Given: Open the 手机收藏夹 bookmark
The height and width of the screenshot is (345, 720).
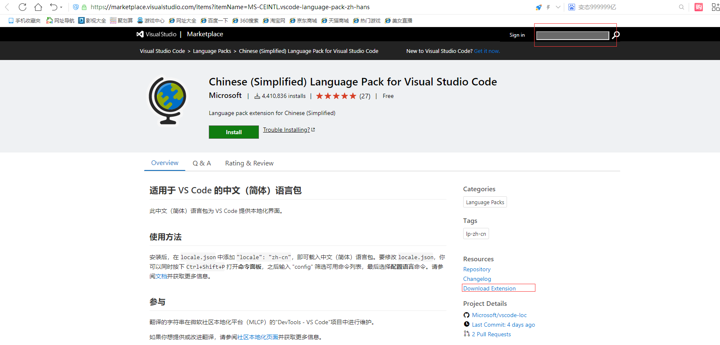Looking at the screenshot, I should [25, 20].
